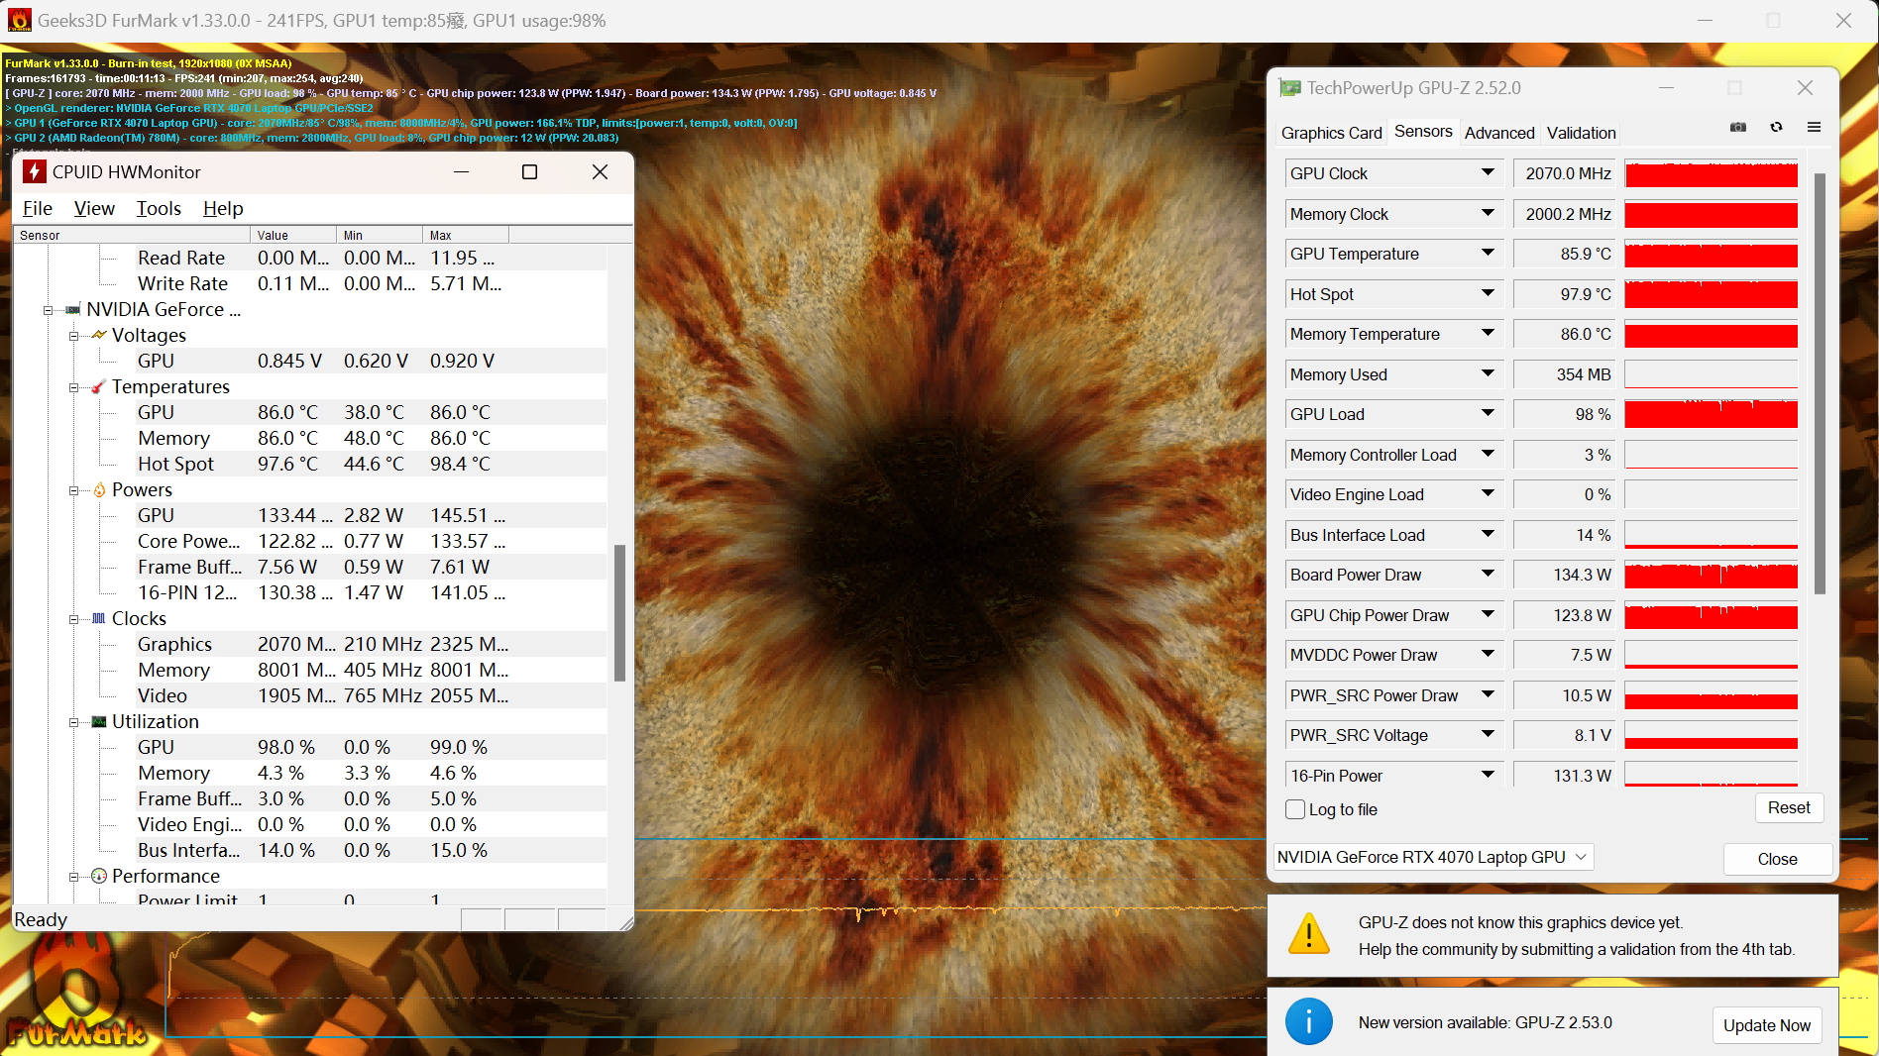This screenshot has width=1879, height=1056.
Task: Collapse the Clocks tree node
Action: [73, 619]
